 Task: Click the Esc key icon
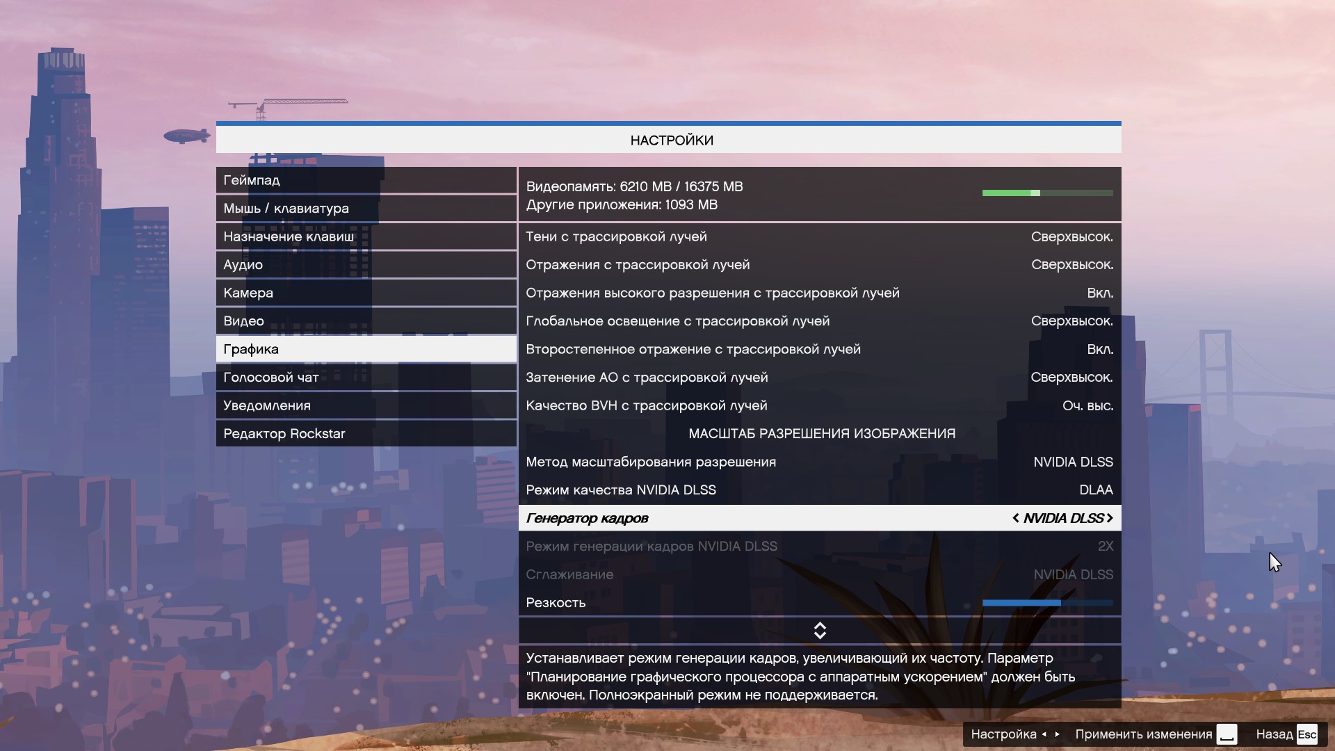pos(1306,734)
